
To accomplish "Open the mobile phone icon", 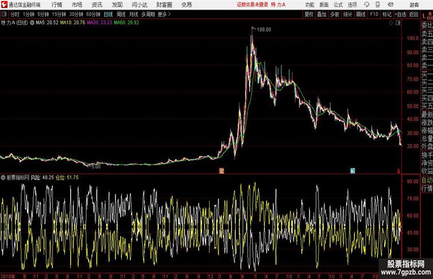I will pos(377,5).
